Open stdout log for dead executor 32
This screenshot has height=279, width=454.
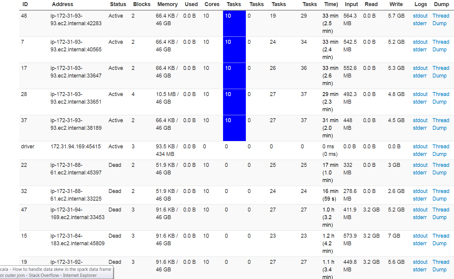(x=420, y=191)
